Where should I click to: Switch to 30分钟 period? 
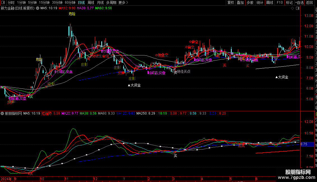pyautogui.click(x=57, y=3)
